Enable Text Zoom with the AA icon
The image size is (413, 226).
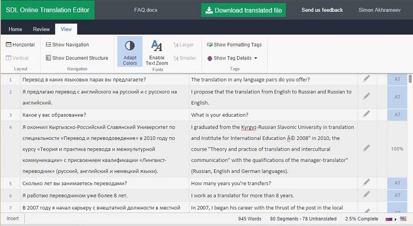click(x=157, y=53)
